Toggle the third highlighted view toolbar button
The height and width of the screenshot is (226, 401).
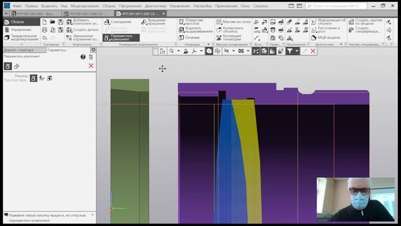point(272,51)
